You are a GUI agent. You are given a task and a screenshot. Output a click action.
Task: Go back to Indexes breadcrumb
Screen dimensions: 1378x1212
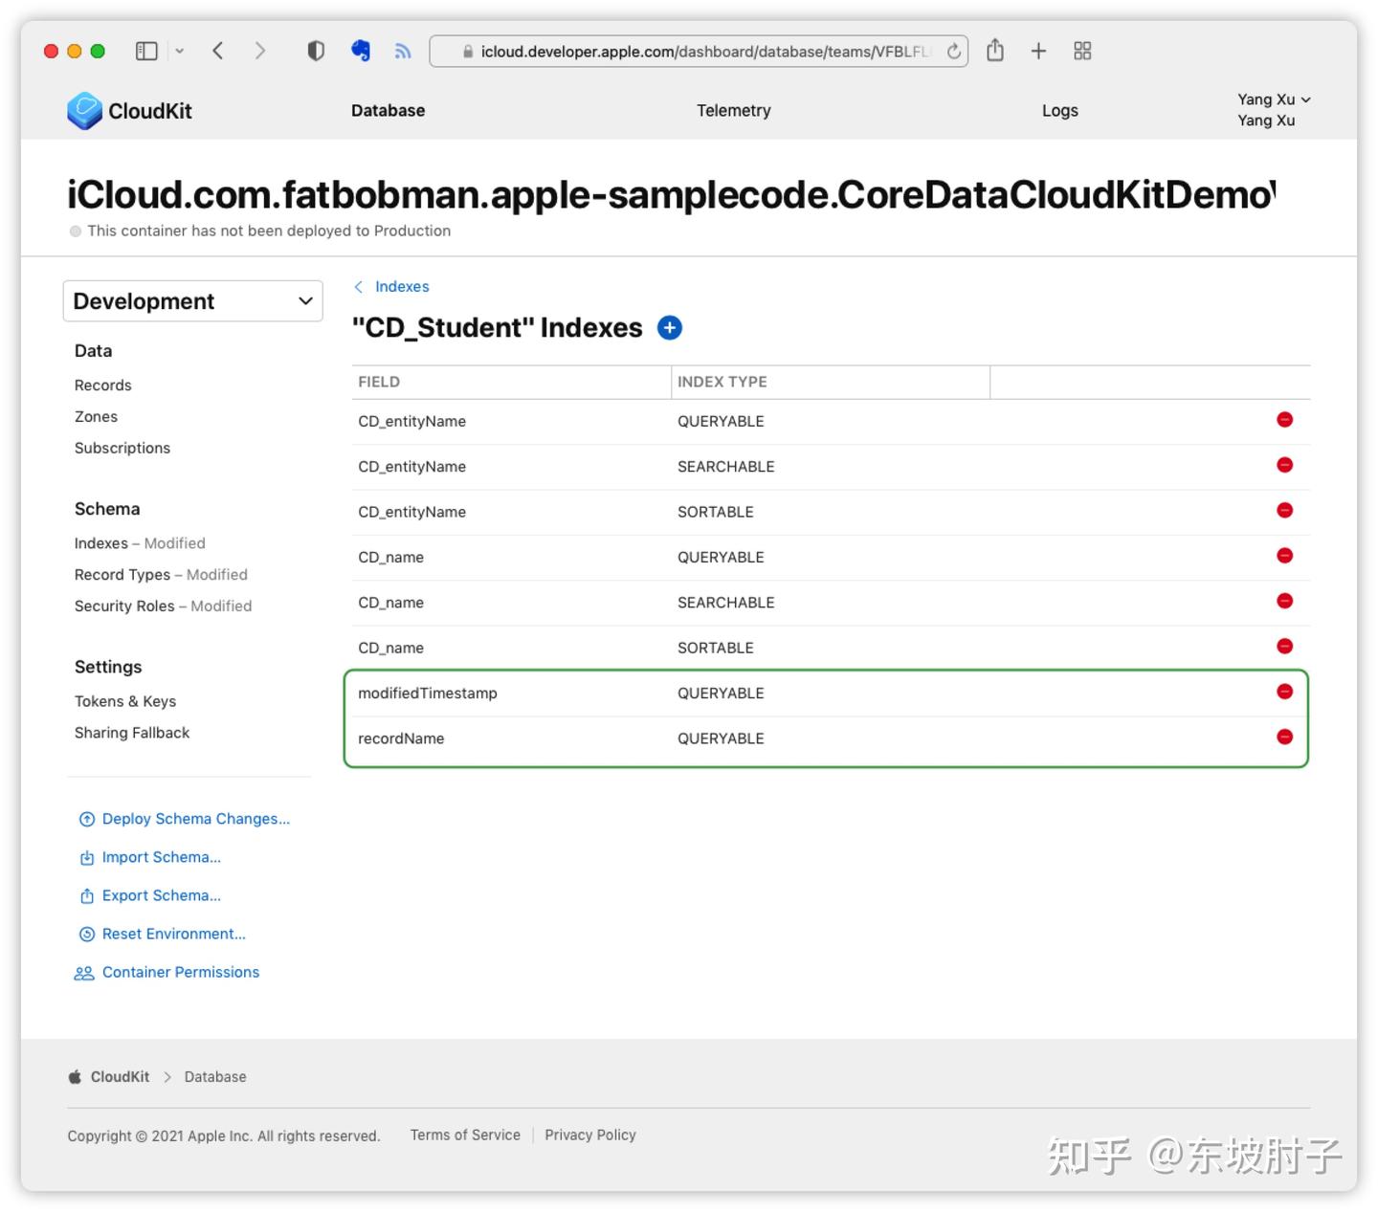tap(392, 287)
